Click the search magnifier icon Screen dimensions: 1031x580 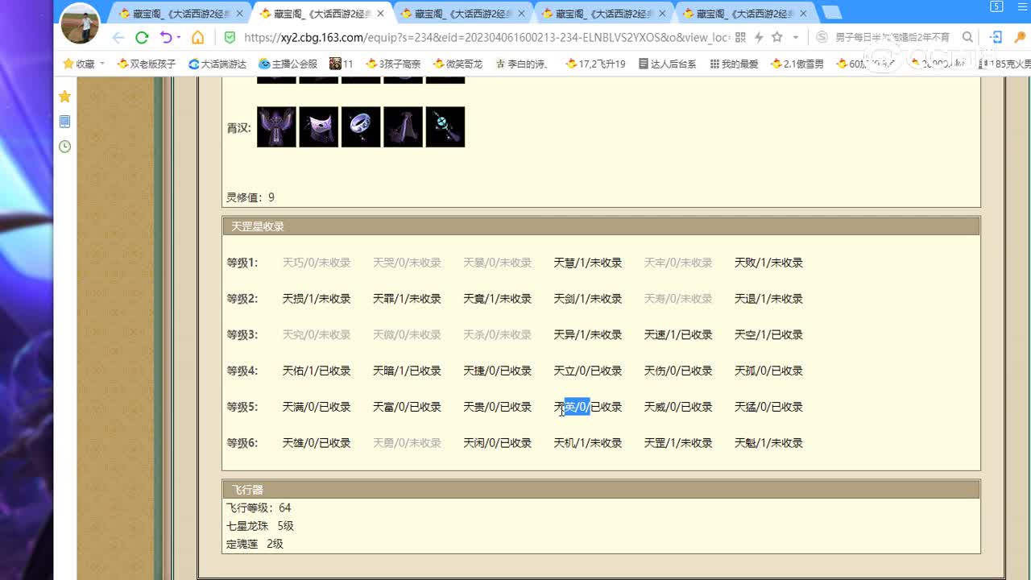[967, 38]
